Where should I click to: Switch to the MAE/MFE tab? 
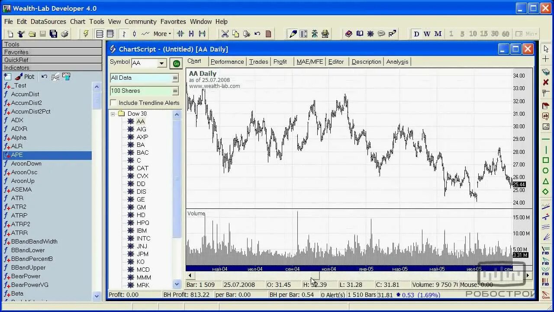(x=310, y=62)
